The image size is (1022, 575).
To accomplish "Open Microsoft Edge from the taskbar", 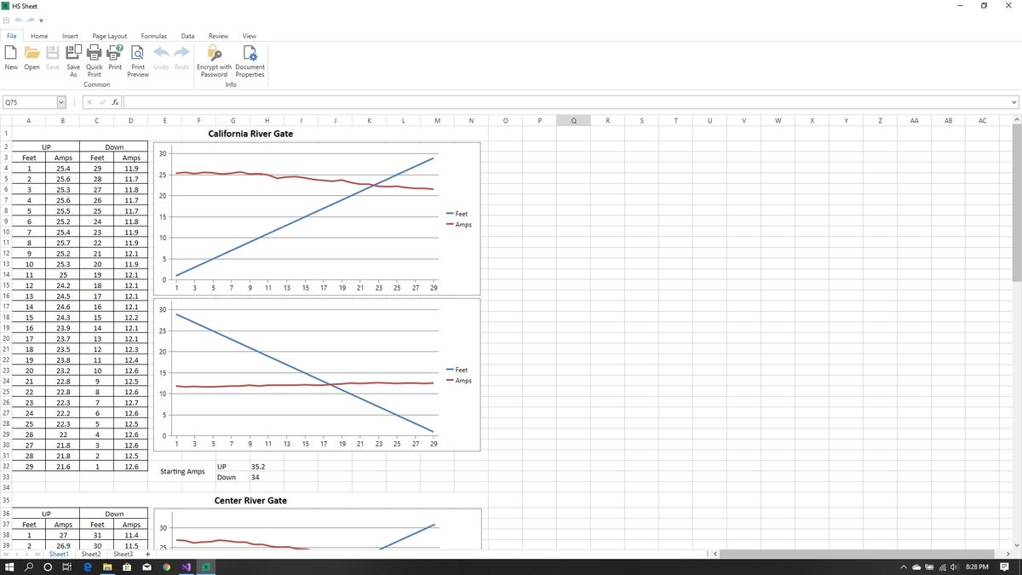I will pyautogui.click(x=87, y=566).
